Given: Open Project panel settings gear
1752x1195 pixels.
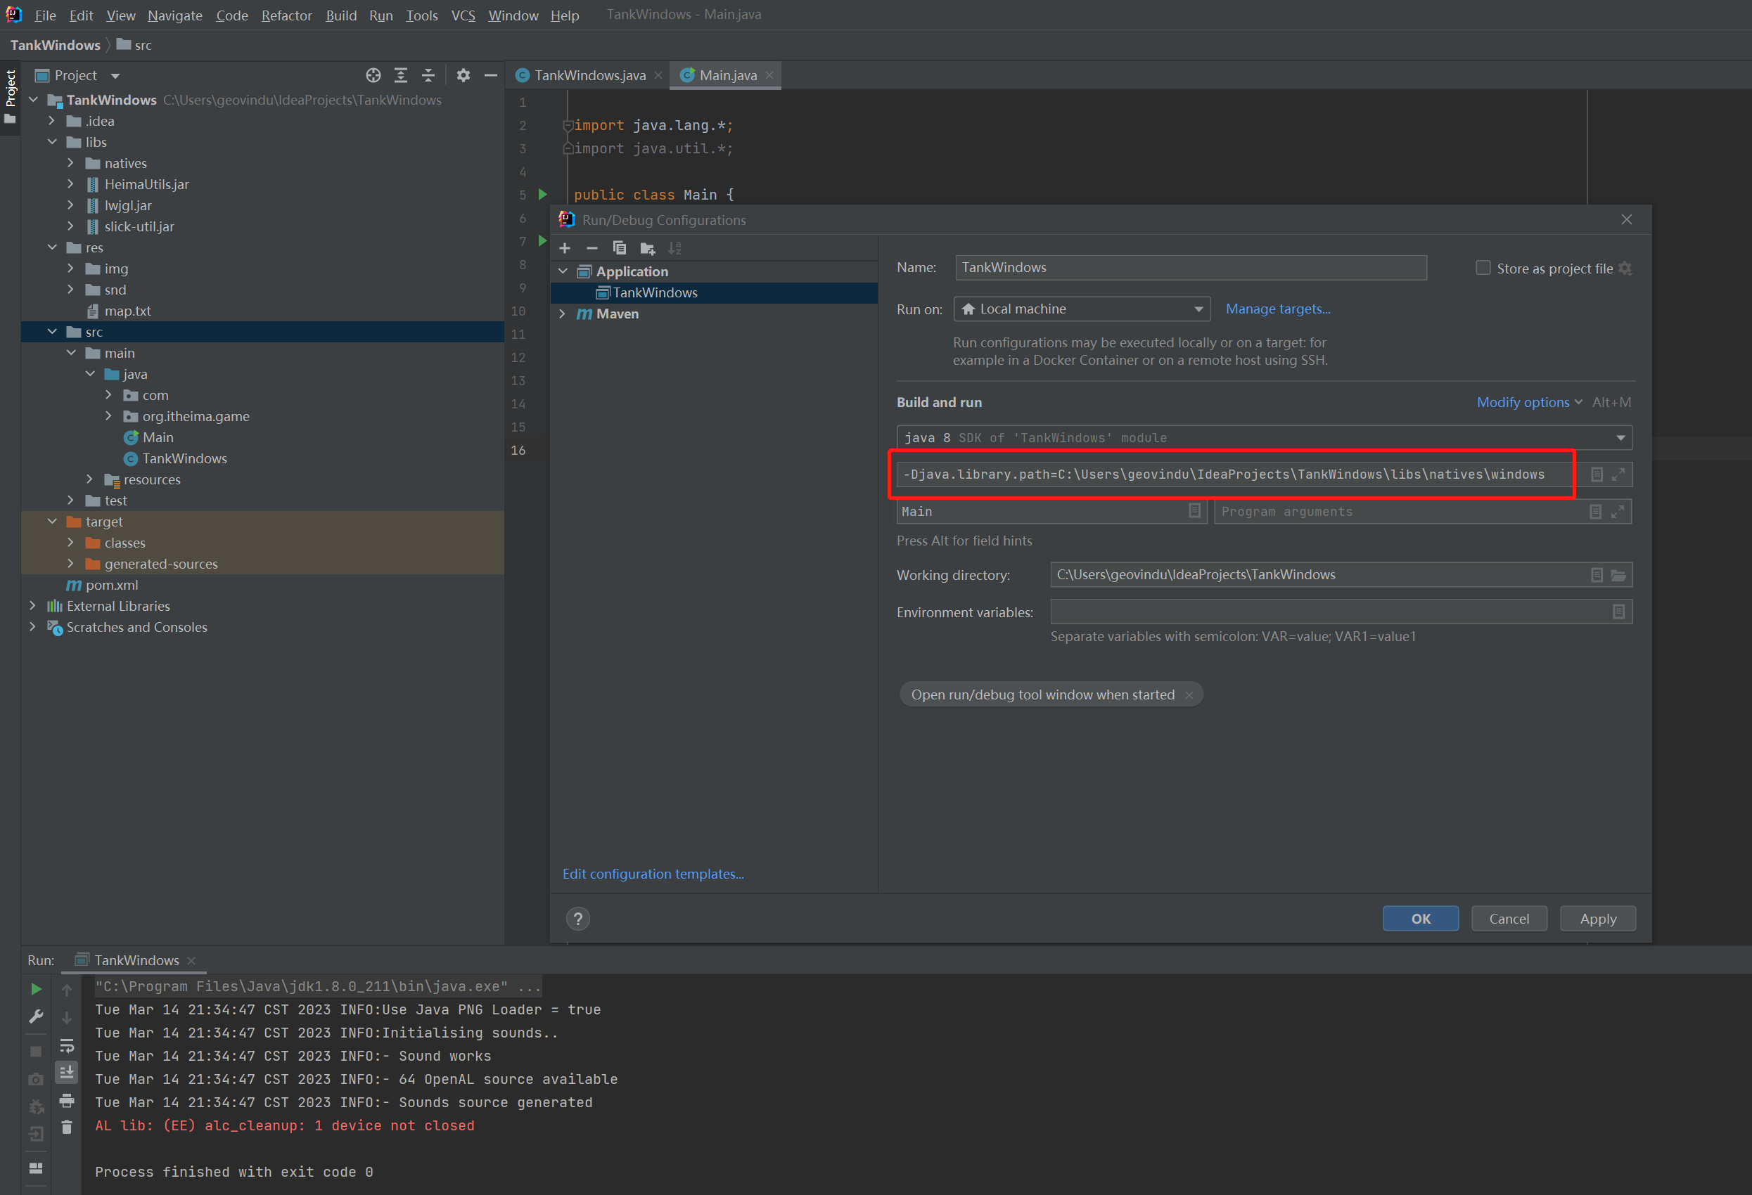Looking at the screenshot, I should [463, 75].
